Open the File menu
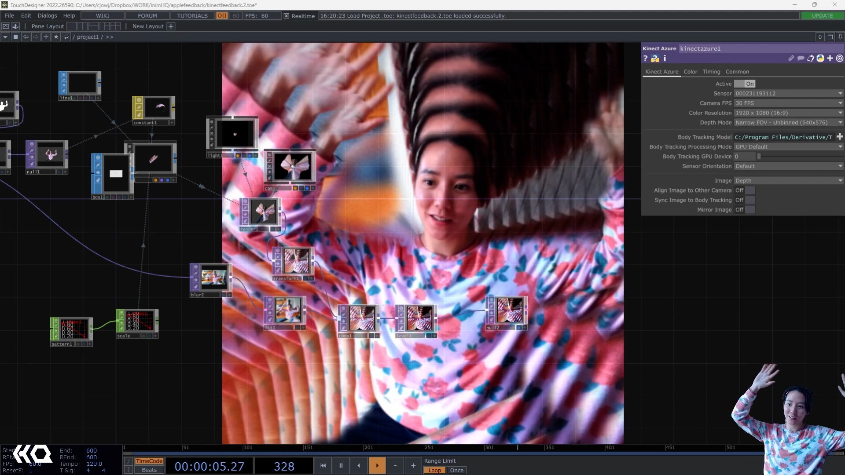The width and height of the screenshot is (845, 475). click(9, 15)
